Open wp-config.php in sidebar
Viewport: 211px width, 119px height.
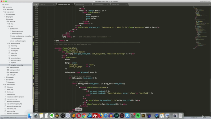(12, 109)
